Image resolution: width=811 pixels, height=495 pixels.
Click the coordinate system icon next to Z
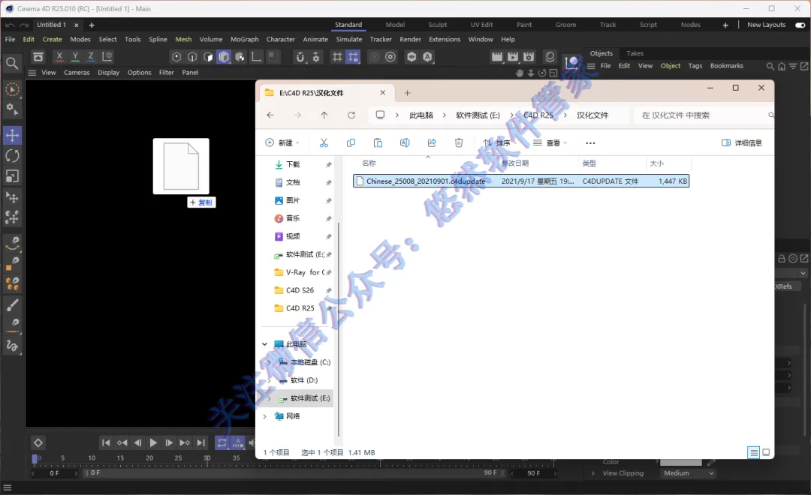[107, 56]
